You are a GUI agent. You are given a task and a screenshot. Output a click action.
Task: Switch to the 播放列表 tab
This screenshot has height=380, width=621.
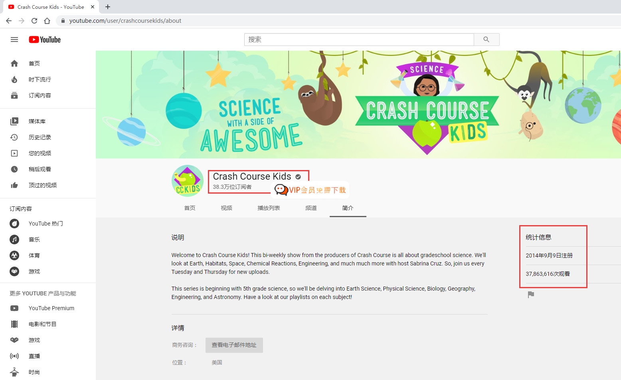(269, 208)
